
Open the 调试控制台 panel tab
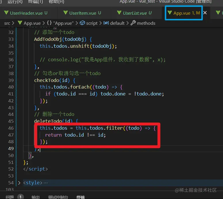coord(58,197)
